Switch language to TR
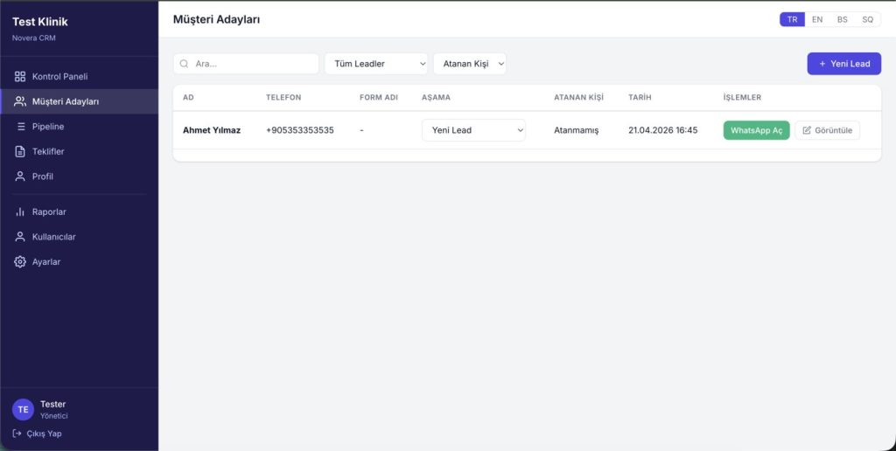 792,19
